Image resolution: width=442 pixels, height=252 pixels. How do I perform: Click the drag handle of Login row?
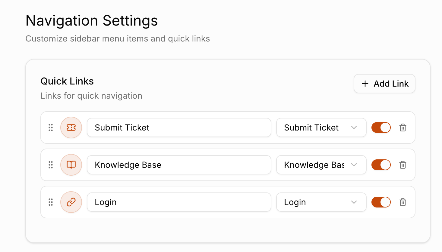click(51, 202)
